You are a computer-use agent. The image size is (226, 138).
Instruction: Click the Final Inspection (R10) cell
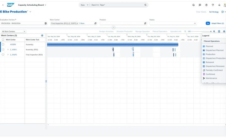click(34, 55)
